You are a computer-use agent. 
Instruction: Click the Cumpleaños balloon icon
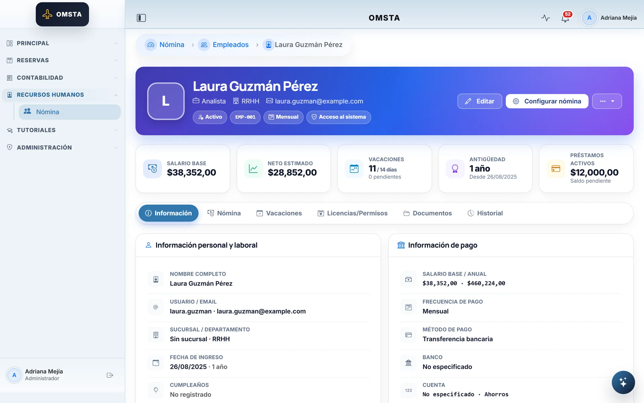coord(156,390)
